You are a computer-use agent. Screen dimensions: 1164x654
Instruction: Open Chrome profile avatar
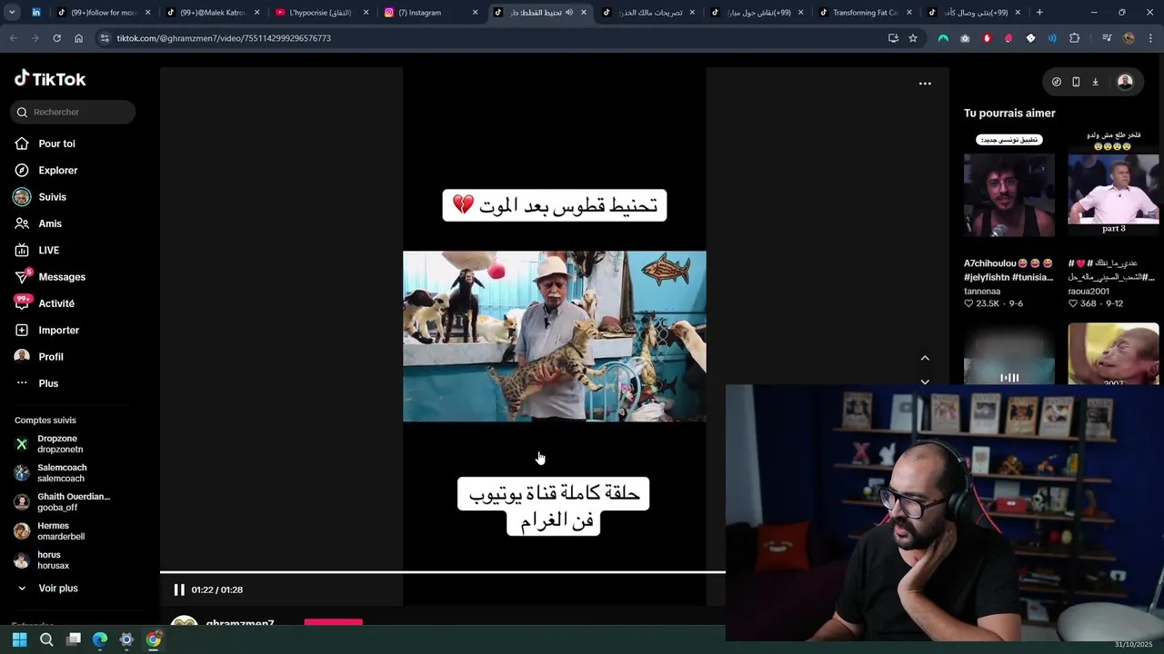1129,38
